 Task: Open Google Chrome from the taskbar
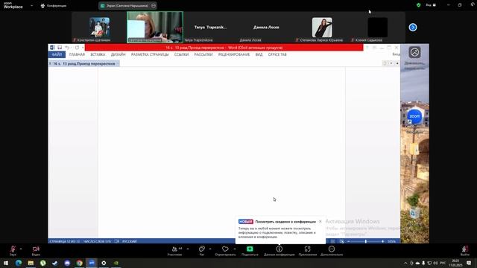coord(80,263)
